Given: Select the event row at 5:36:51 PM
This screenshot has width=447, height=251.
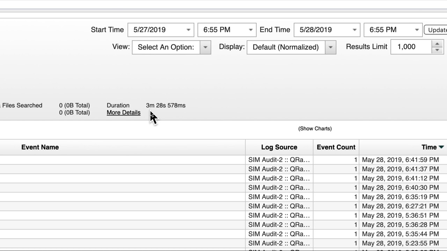Looking at the screenshot, I should (400, 215).
